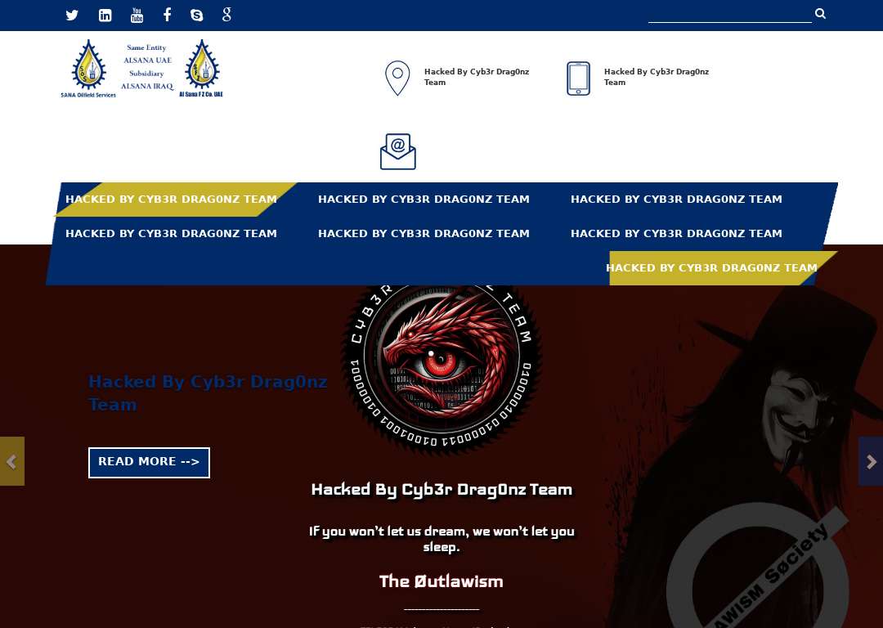883x628 pixels.
Task: Click "The Øutlawism" text
Action: tap(441, 581)
